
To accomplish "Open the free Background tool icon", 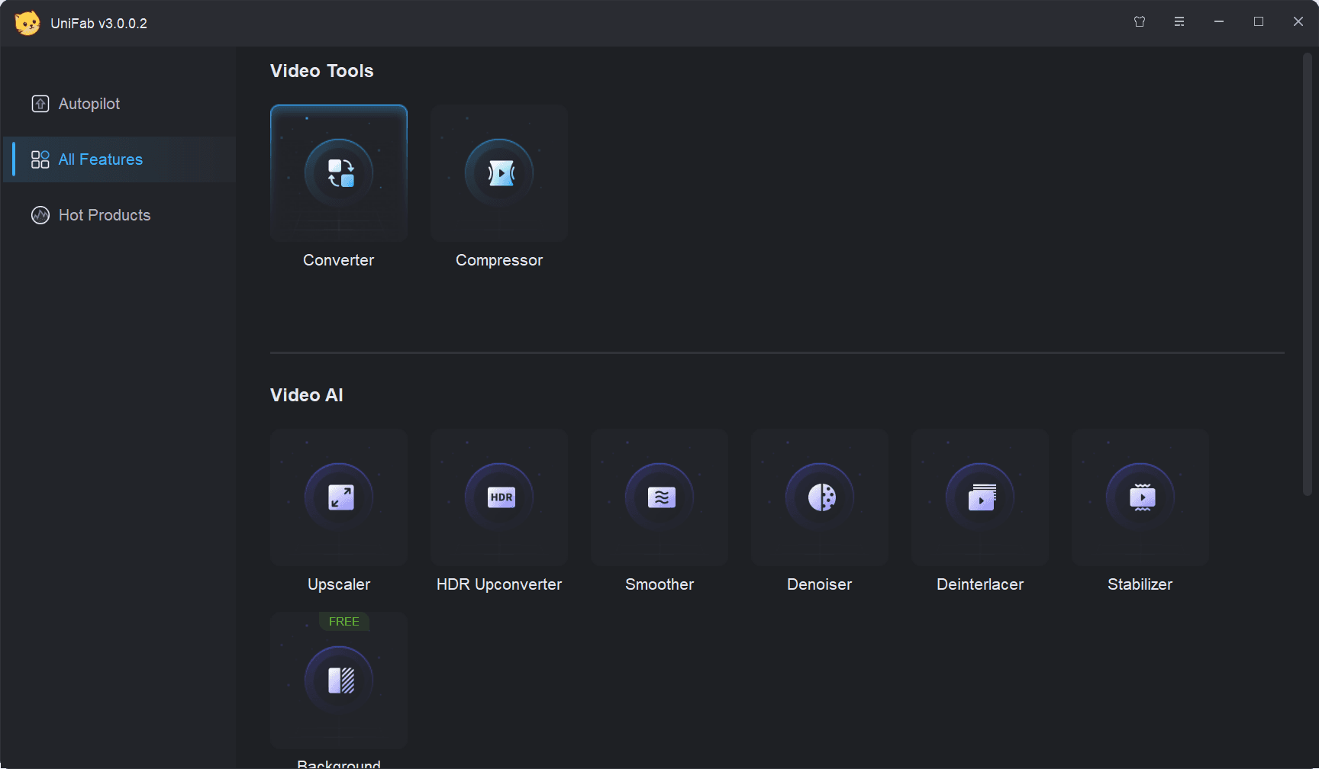I will [339, 681].
